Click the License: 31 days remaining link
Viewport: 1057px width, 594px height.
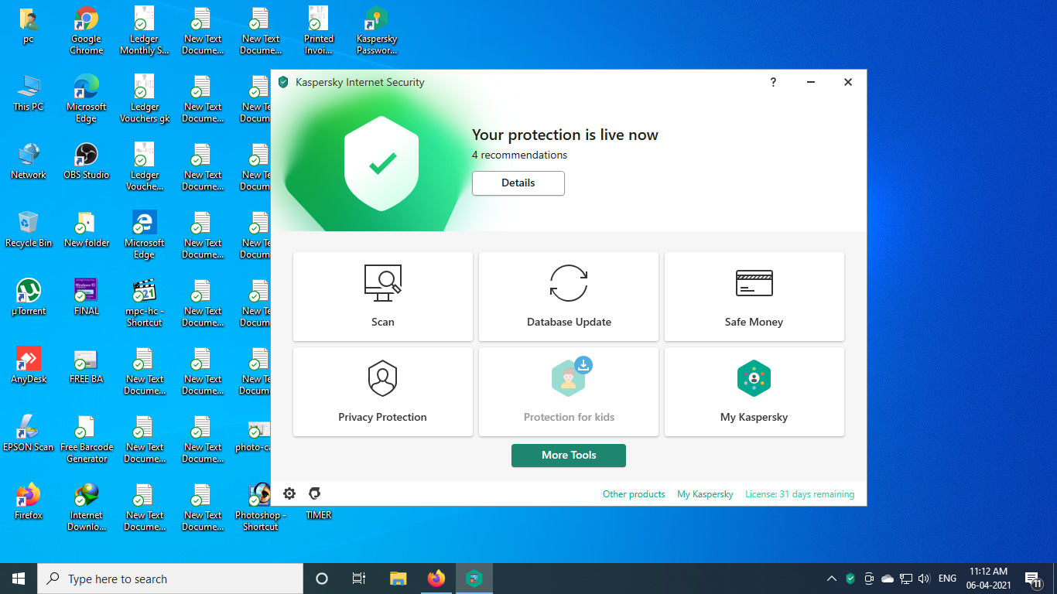(x=800, y=494)
